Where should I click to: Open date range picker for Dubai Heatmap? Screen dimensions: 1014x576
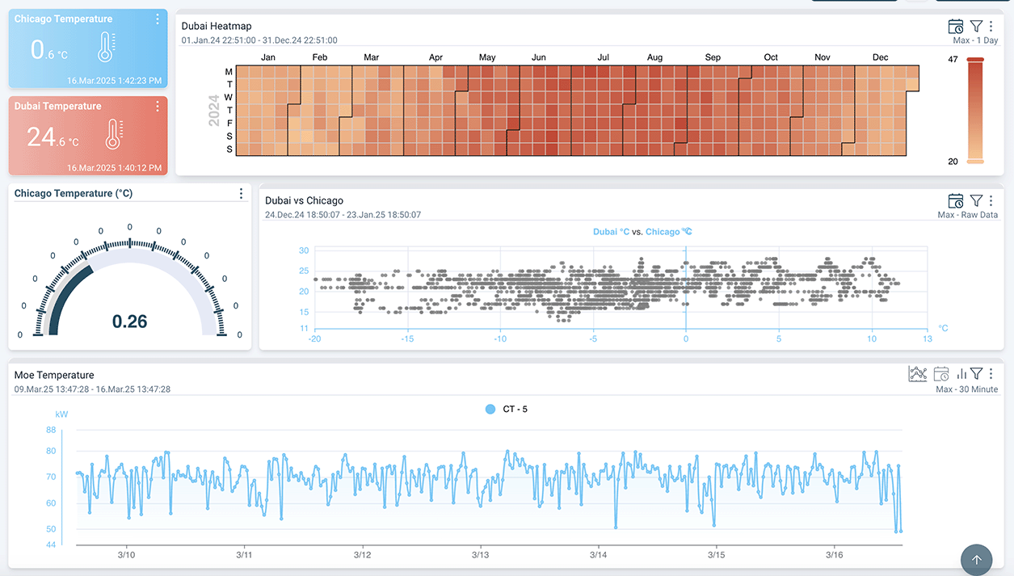[956, 27]
